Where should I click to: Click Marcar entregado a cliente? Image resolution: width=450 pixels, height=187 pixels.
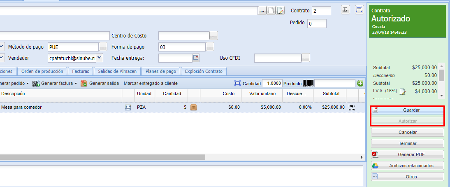tap(151, 83)
